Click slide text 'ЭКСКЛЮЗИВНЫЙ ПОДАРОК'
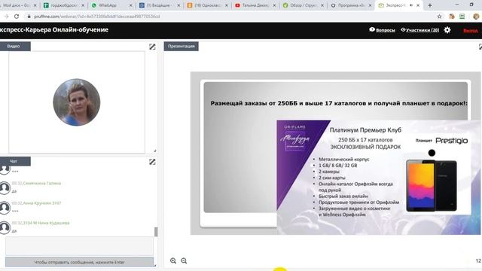The height and width of the screenshot is (271, 482). [365, 148]
